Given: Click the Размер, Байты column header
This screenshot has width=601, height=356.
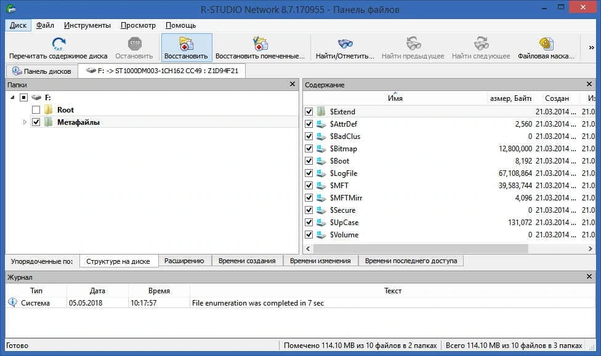Looking at the screenshot, I should (x=510, y=98).
